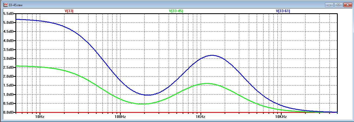Click the blue V(33-61) trace label
This screenshot has height=122, width=354.
click(x=283, y=11)
